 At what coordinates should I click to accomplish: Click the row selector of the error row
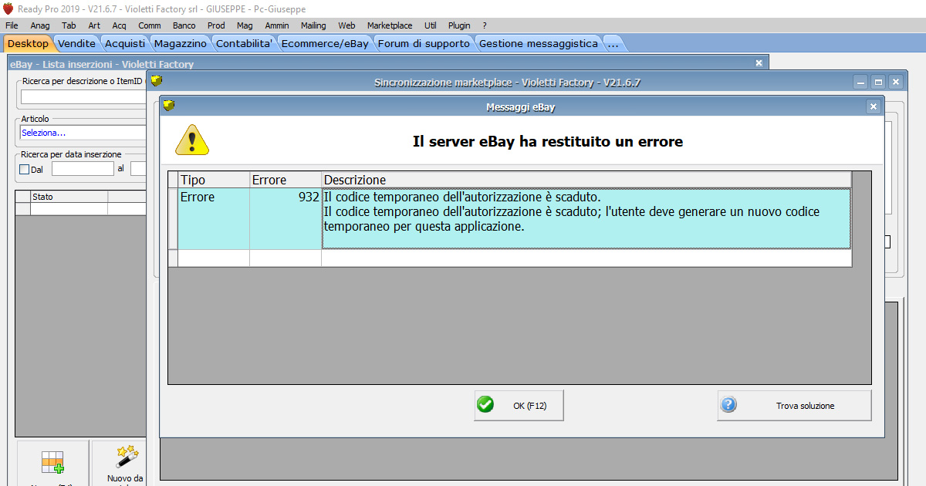point(173,218)
